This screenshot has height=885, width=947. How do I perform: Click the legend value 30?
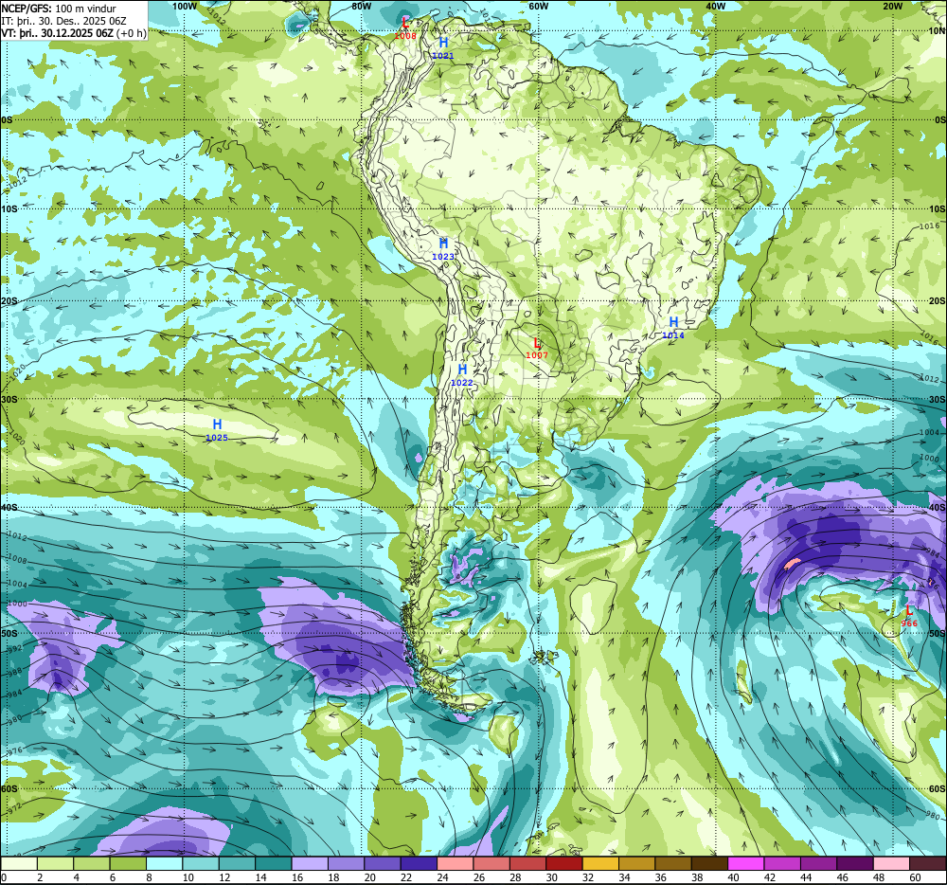(x=552, y=877)
